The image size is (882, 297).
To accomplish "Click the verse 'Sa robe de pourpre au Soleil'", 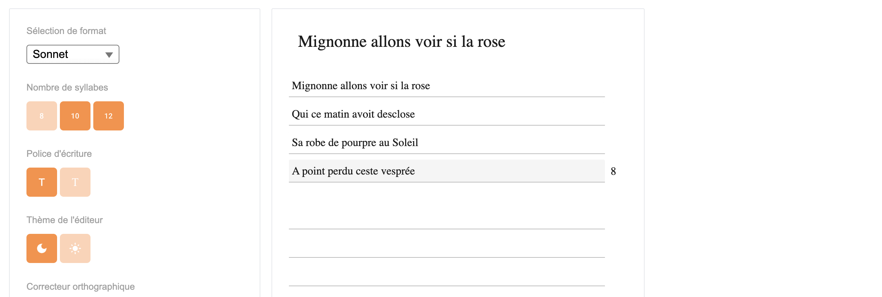I will (x=447, y=143).
